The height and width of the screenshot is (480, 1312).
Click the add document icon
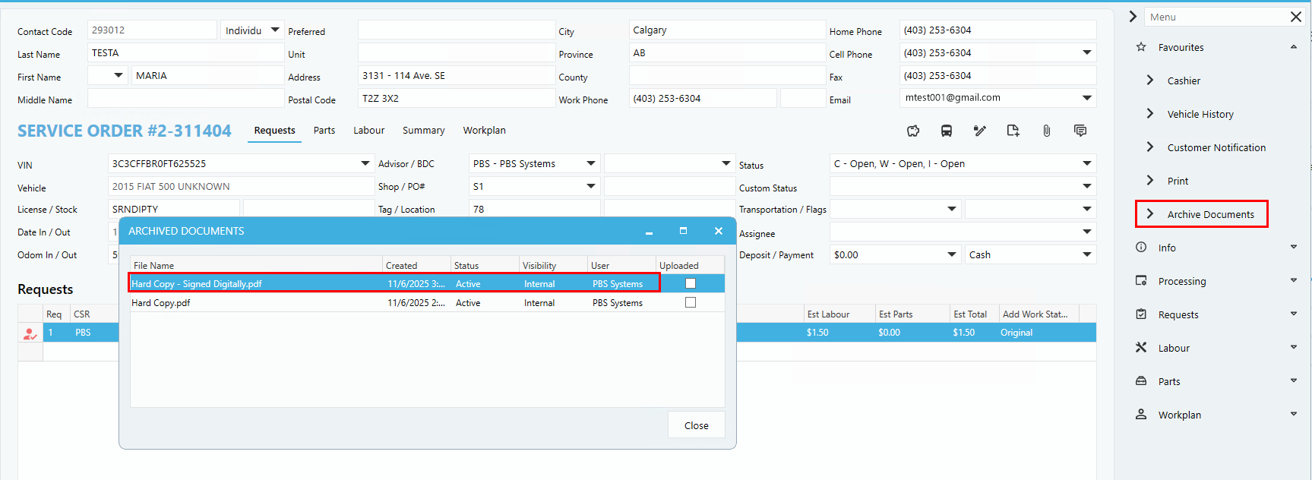coord(1013,131)
